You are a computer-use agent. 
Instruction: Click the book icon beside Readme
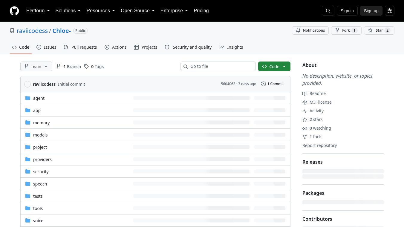tap(305, 93)
